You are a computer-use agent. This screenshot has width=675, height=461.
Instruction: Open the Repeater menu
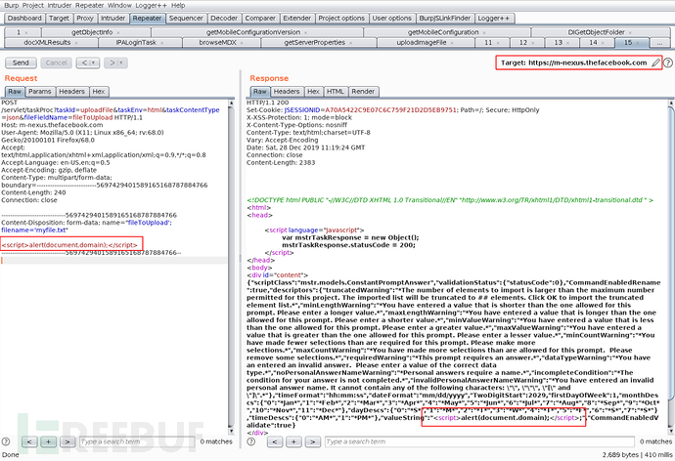(x=90, y=6)
